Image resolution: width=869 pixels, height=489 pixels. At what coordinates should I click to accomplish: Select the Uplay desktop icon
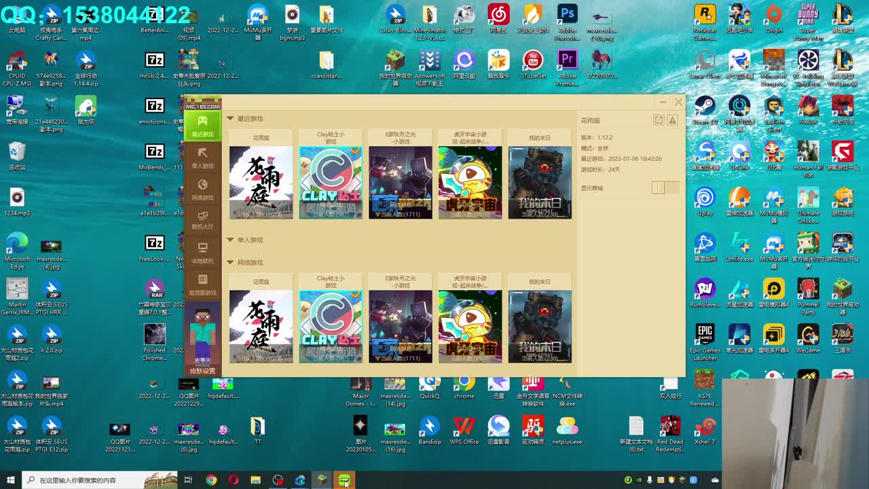705,202
